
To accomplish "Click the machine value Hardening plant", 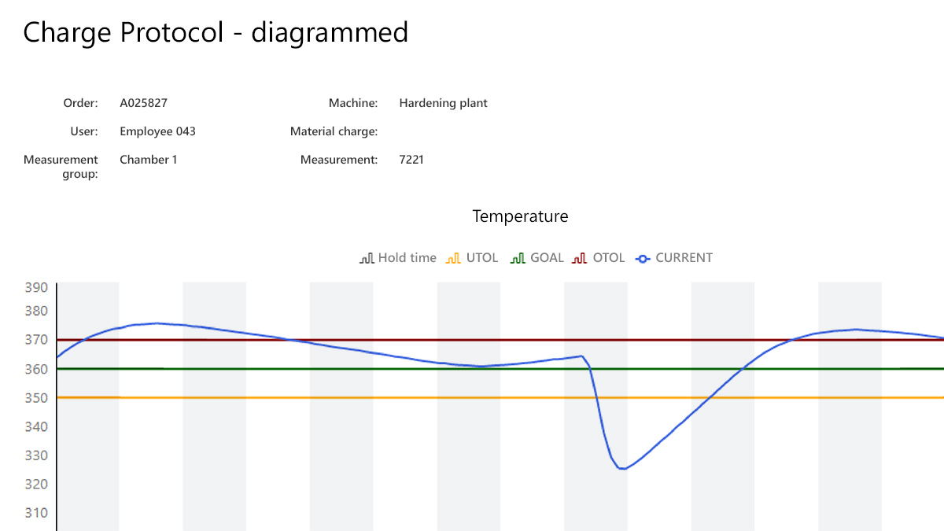I will coord(443,103).
